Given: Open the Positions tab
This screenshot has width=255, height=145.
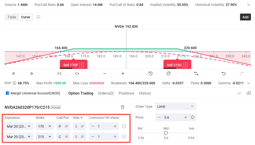Looking at the screenshot, I should tap(126, 93).
